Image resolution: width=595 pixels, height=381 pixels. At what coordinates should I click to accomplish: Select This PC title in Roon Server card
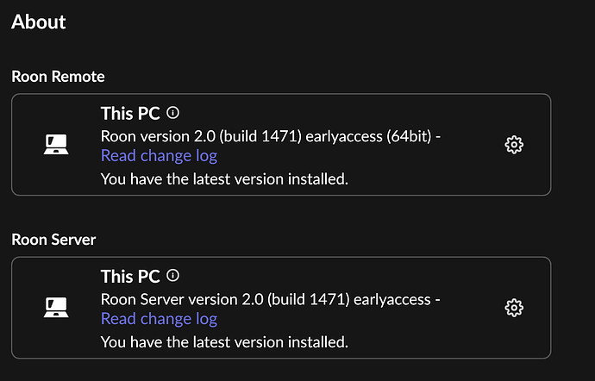130,276
